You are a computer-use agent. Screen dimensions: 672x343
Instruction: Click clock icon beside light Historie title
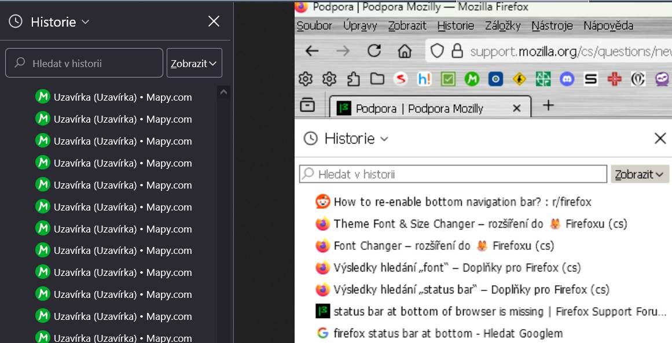311,138
